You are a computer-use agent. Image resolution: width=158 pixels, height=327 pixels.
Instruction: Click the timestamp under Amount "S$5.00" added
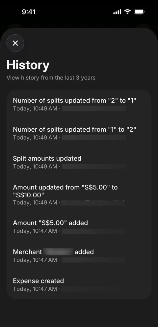click(35, 231)
